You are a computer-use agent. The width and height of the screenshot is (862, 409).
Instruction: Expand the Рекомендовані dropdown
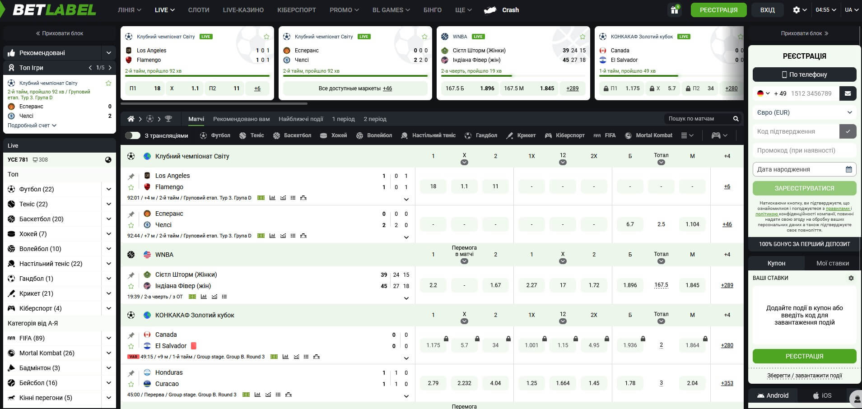pos(108,53)
